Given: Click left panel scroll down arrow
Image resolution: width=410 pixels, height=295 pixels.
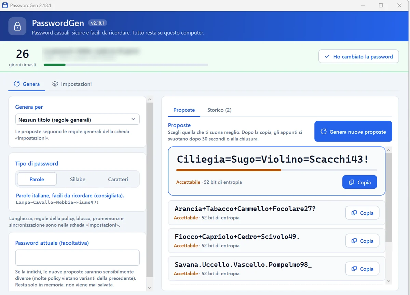Looking at the screenshot, I should 150,288.
